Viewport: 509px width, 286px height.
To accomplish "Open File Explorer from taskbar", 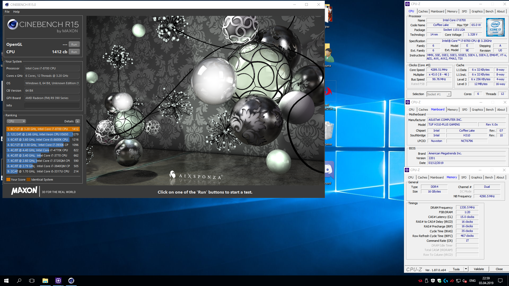I will click(x=45, y=281).
